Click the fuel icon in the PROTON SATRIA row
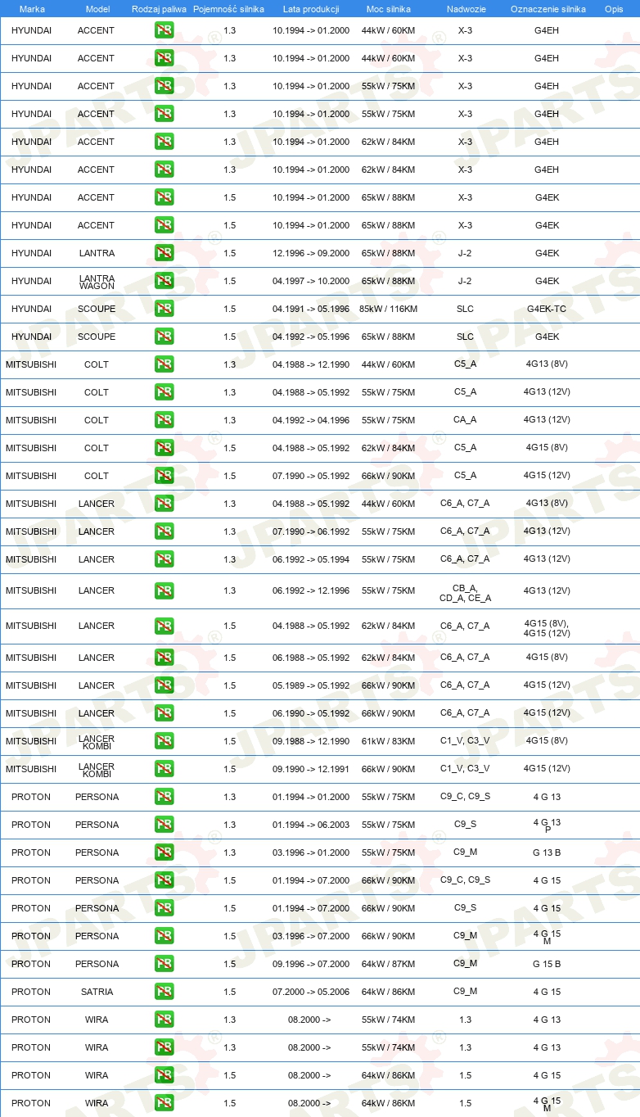The height and width of the screenshot is (1117, 640). pyautogui.click(x=164, y=992)
